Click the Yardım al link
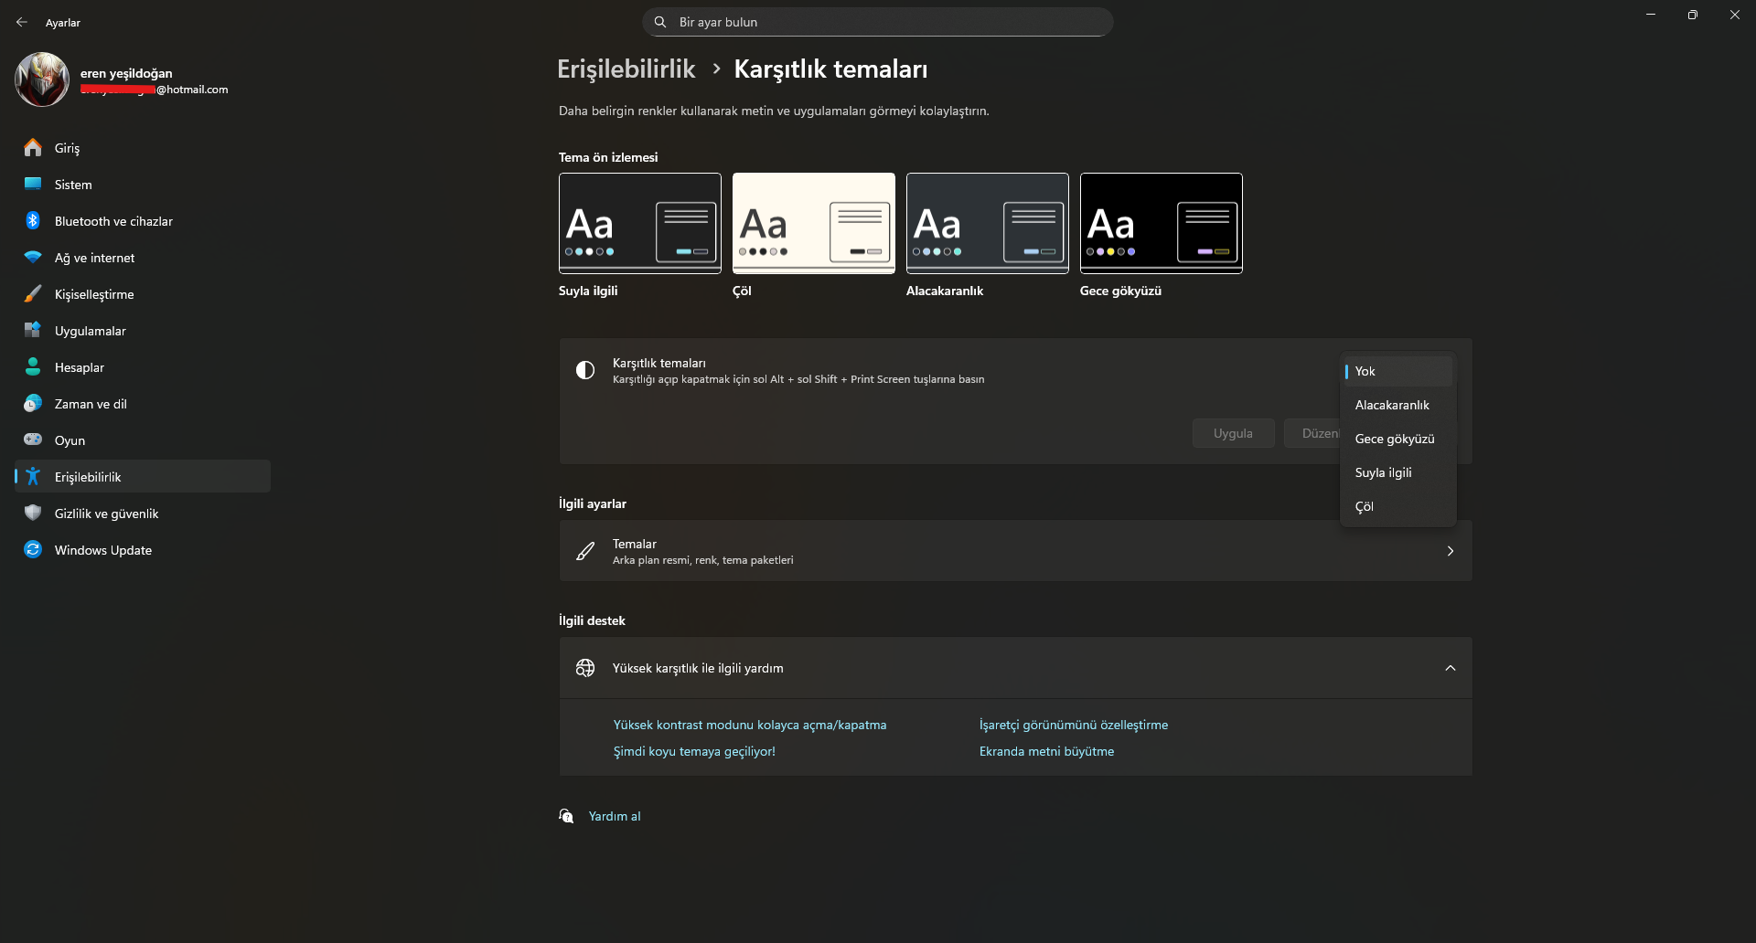 point(615,816)
